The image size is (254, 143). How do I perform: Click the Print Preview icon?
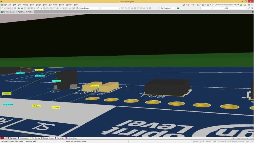pos(15,8)
